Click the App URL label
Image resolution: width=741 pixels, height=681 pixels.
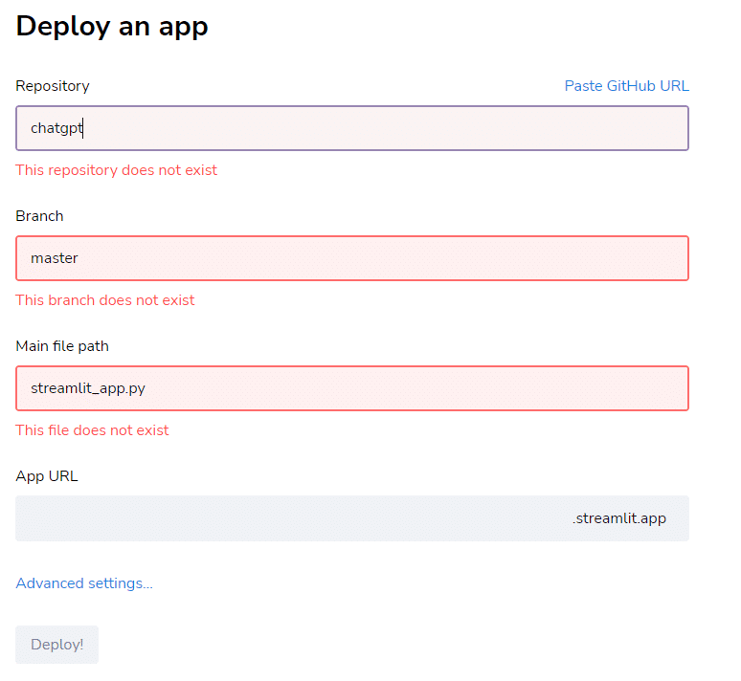pos(47,476)
